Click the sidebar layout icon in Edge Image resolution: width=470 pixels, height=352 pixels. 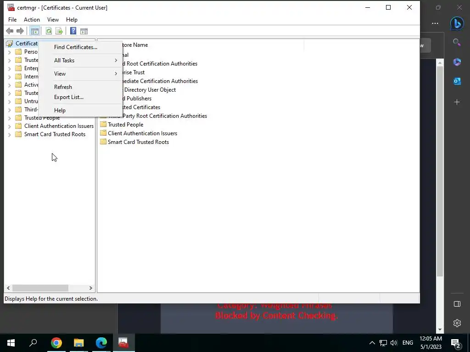[x=457, y=304]
